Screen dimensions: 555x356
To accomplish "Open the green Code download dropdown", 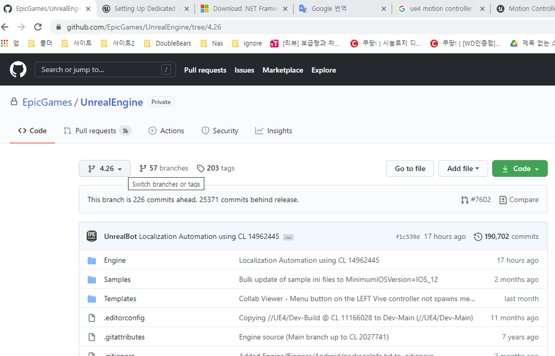I will [520, 169].
